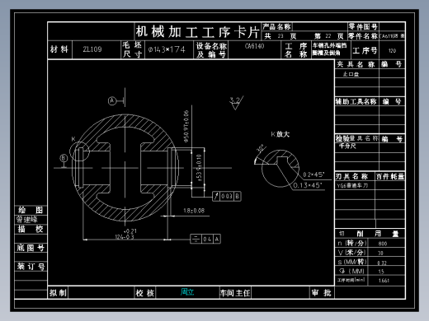Click the 底图号 label

coord(31,248)
